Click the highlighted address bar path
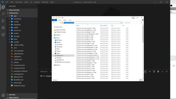The height and width of the screenshot is (99, 176). [x=69, y=23]
